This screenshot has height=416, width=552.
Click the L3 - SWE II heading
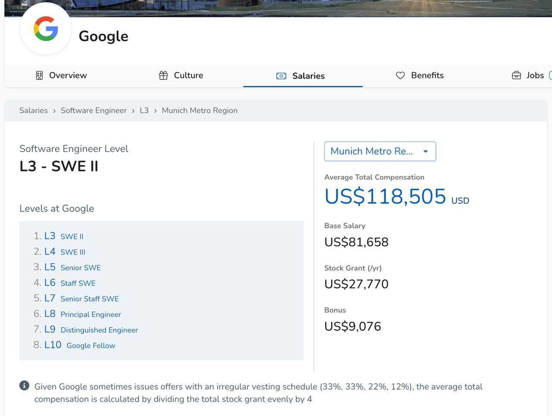(x=59, y=166)
